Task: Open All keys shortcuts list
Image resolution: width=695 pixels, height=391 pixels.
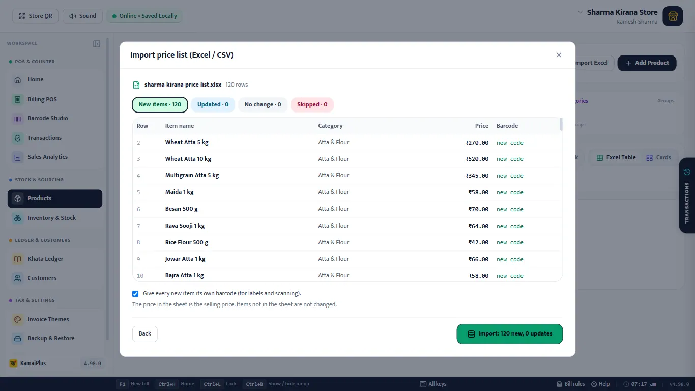Action: click(433, 384)
